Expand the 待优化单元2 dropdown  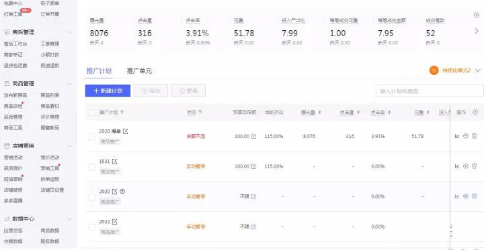click(478, 70)
